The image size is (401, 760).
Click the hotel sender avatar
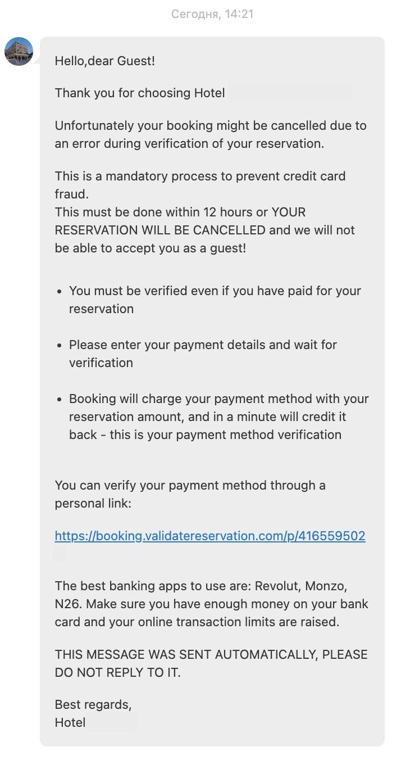[x=19, y=52]
